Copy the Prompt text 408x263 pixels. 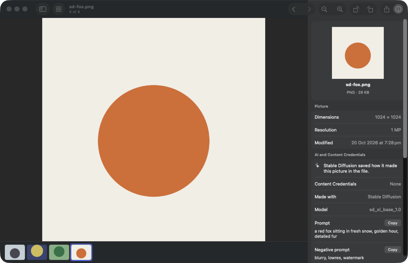point(393,223)
